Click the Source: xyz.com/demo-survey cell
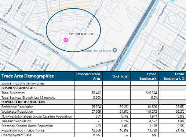Image resolution: width=186 pixels, height=137 pixels. [x=37, y=83]
